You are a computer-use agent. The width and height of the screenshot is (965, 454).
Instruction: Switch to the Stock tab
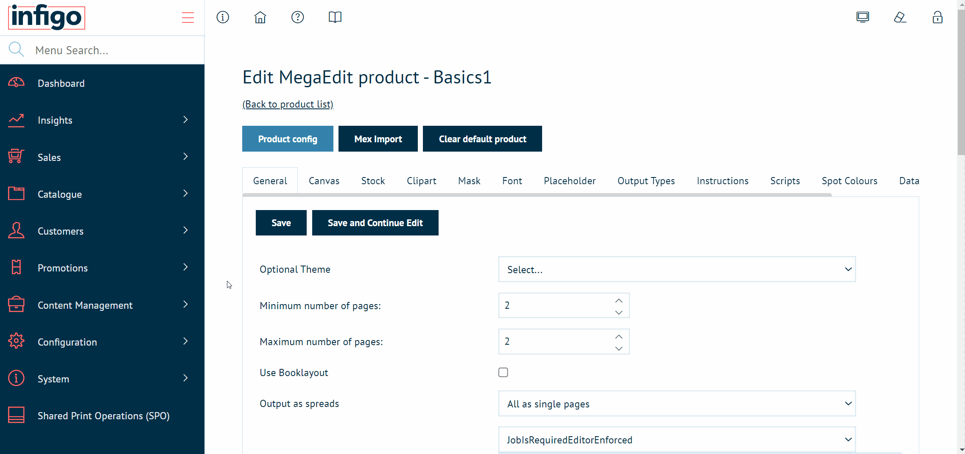point(373,181)
